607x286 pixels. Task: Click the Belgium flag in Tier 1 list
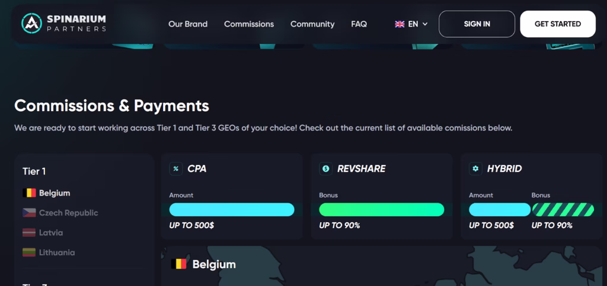29,193
